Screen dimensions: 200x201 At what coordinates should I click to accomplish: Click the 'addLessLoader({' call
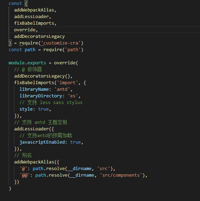34,129
